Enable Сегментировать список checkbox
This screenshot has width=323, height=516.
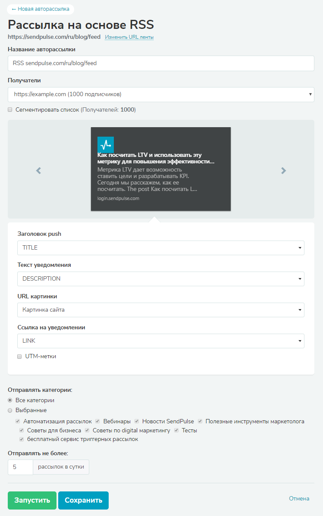[10, 109]
